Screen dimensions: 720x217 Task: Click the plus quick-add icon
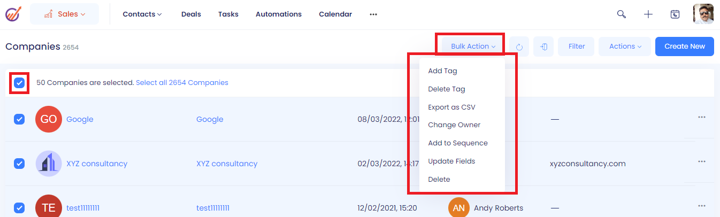648,14
